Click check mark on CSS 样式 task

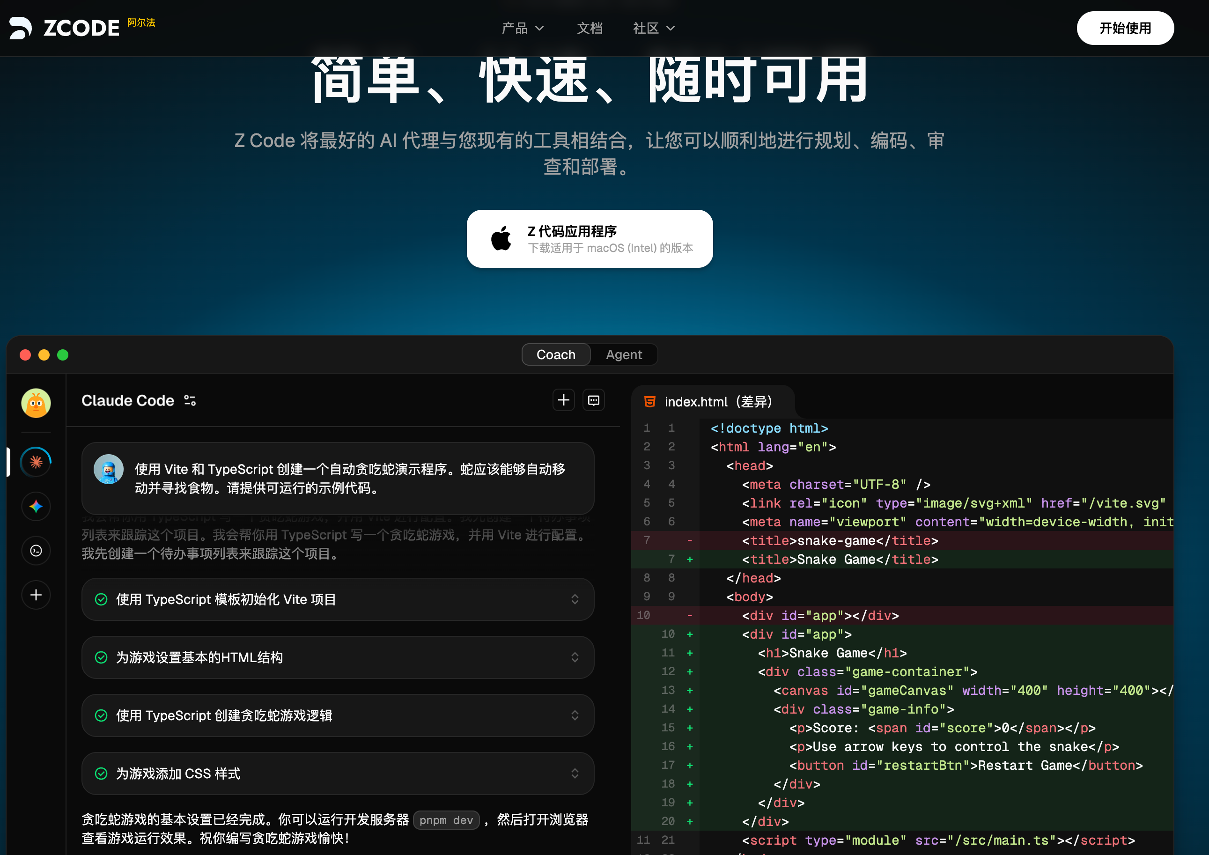[101, 774]
